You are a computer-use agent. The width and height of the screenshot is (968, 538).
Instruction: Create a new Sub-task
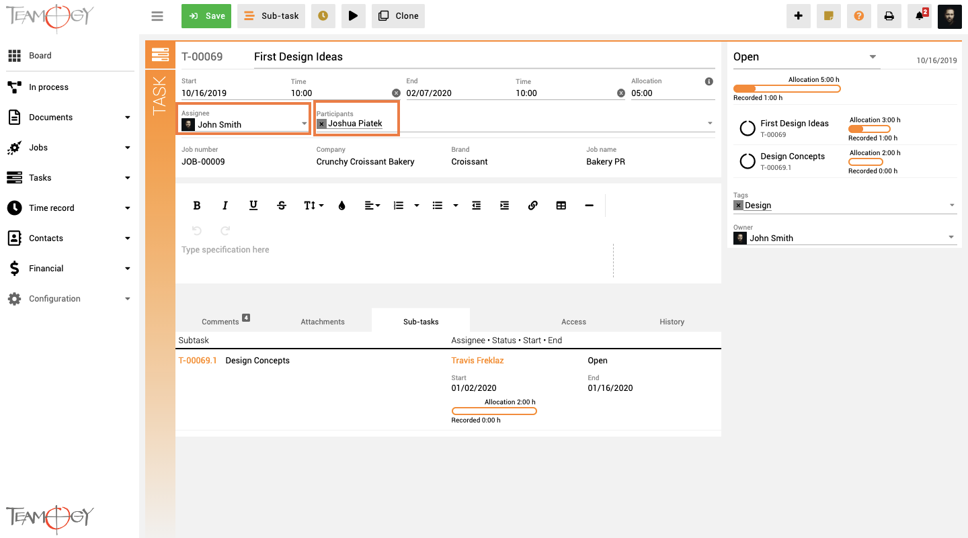(x=272, y=16)
